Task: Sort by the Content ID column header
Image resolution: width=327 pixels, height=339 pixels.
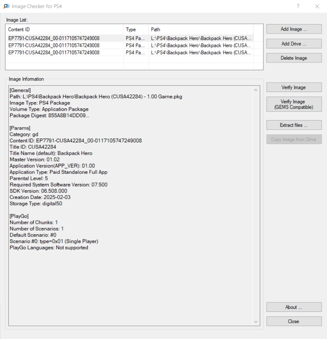Action: coord(64,30)
